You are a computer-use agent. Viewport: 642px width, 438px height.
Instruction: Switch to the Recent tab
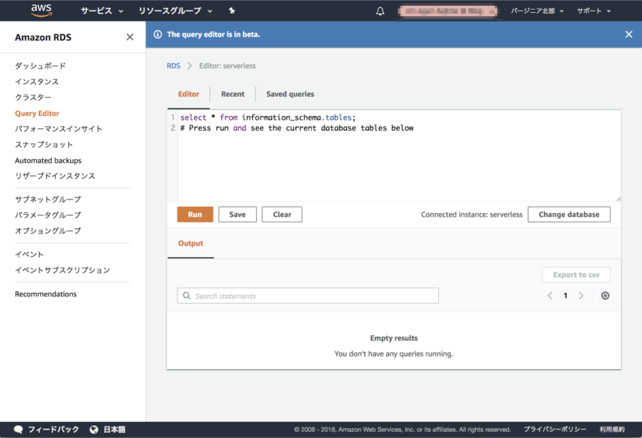233,94
